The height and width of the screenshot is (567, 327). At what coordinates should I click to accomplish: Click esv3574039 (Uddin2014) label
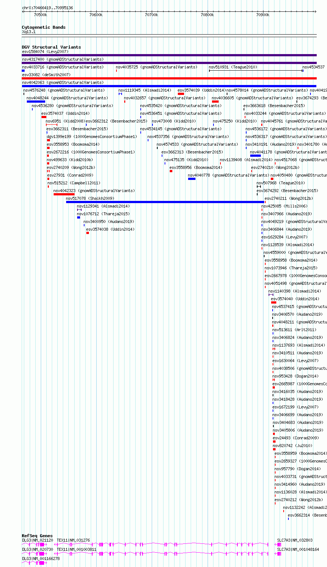pyautogui.click(x=201, y=90)
